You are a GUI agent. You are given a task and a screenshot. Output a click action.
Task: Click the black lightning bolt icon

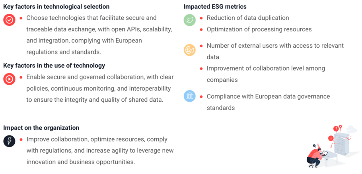(9, 141)
